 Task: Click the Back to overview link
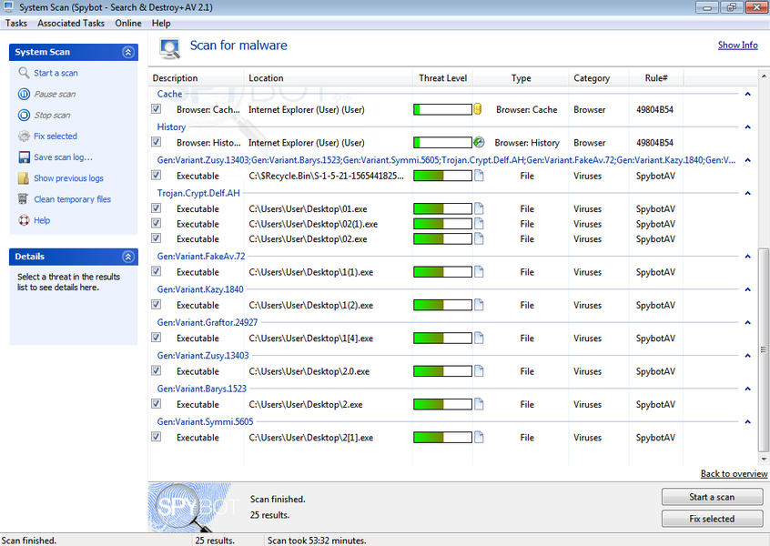click(734, 474)
